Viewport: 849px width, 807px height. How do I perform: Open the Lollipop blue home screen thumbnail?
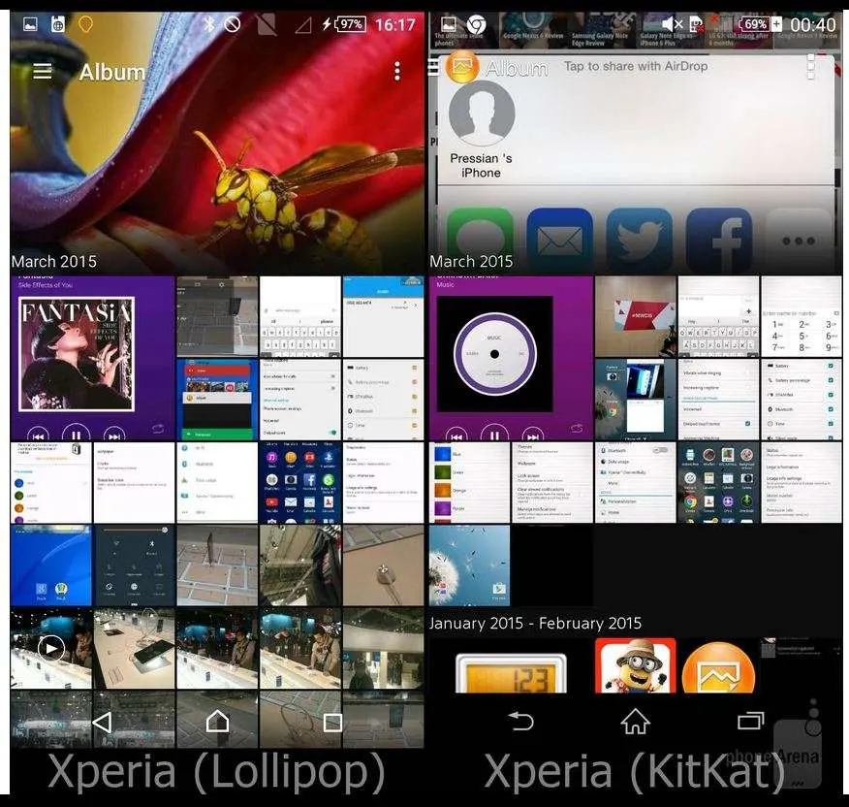(x=51, y=565)
